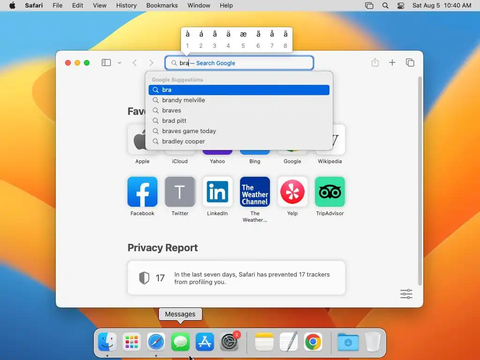Open the TripAdvisor favorite
The height and width of the screenshot is (360, 480).
[330, 192]
